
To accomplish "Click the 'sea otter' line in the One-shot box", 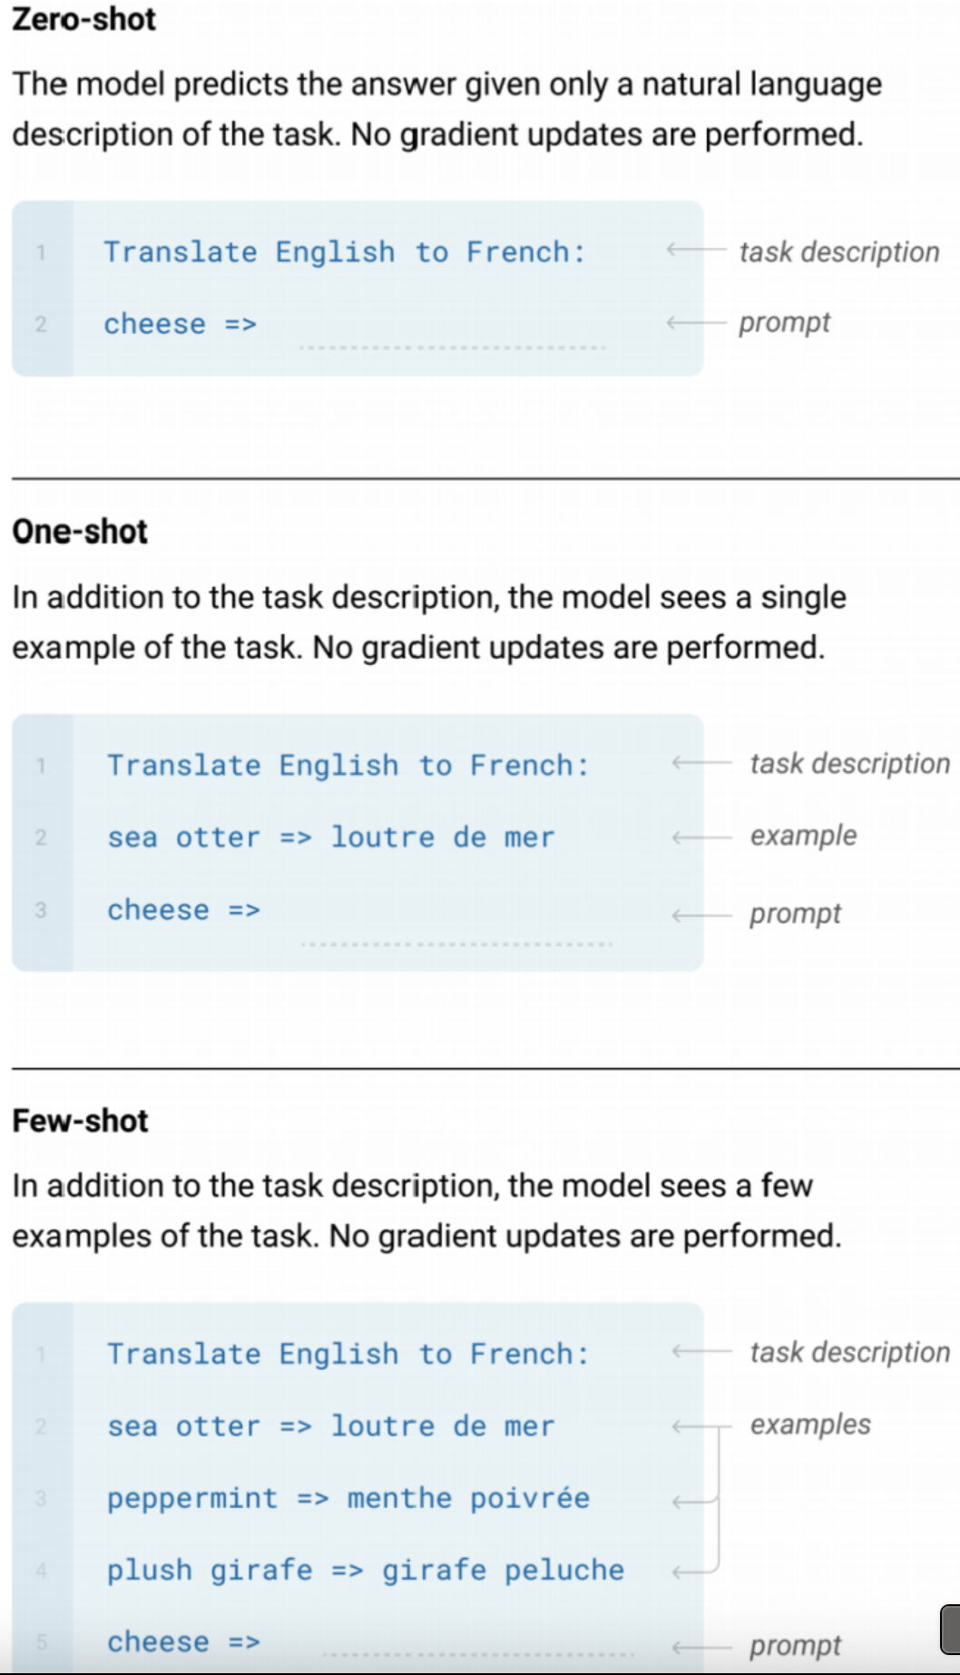I will [x=330, y=837].
